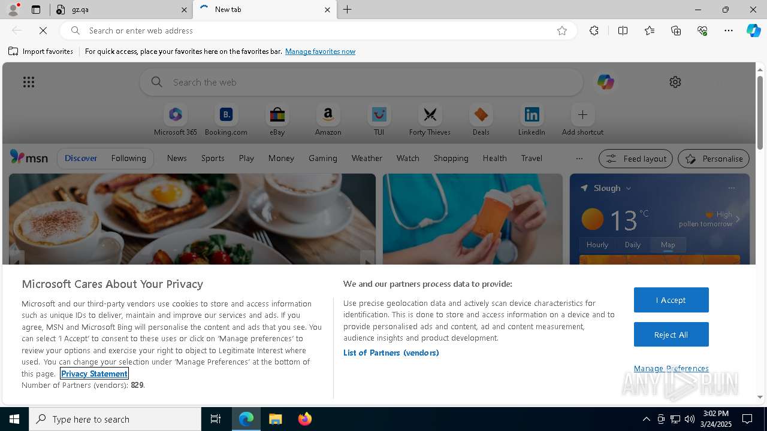Open Edge Settings and more menu

tap(729, 31)
